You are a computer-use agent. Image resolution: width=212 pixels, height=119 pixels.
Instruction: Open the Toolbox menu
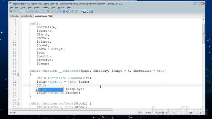pos(45,7)
